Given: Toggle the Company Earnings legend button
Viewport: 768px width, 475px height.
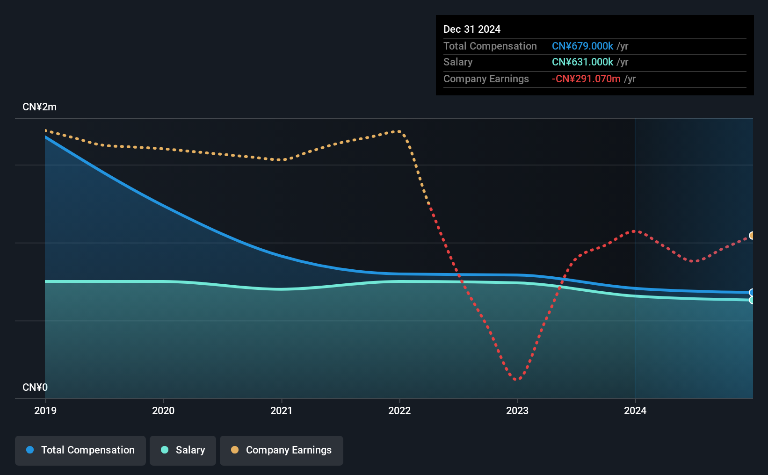Looking at the screenshot, I should tap(282, 450).
